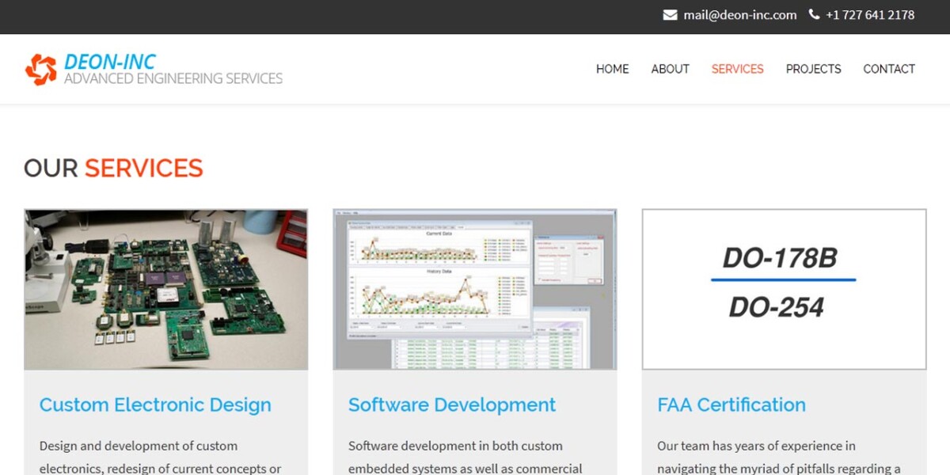Image resolution: width=950 pixels, height=475 pixels.
Task: Open the CONTACT page
Action: point(889,69)
